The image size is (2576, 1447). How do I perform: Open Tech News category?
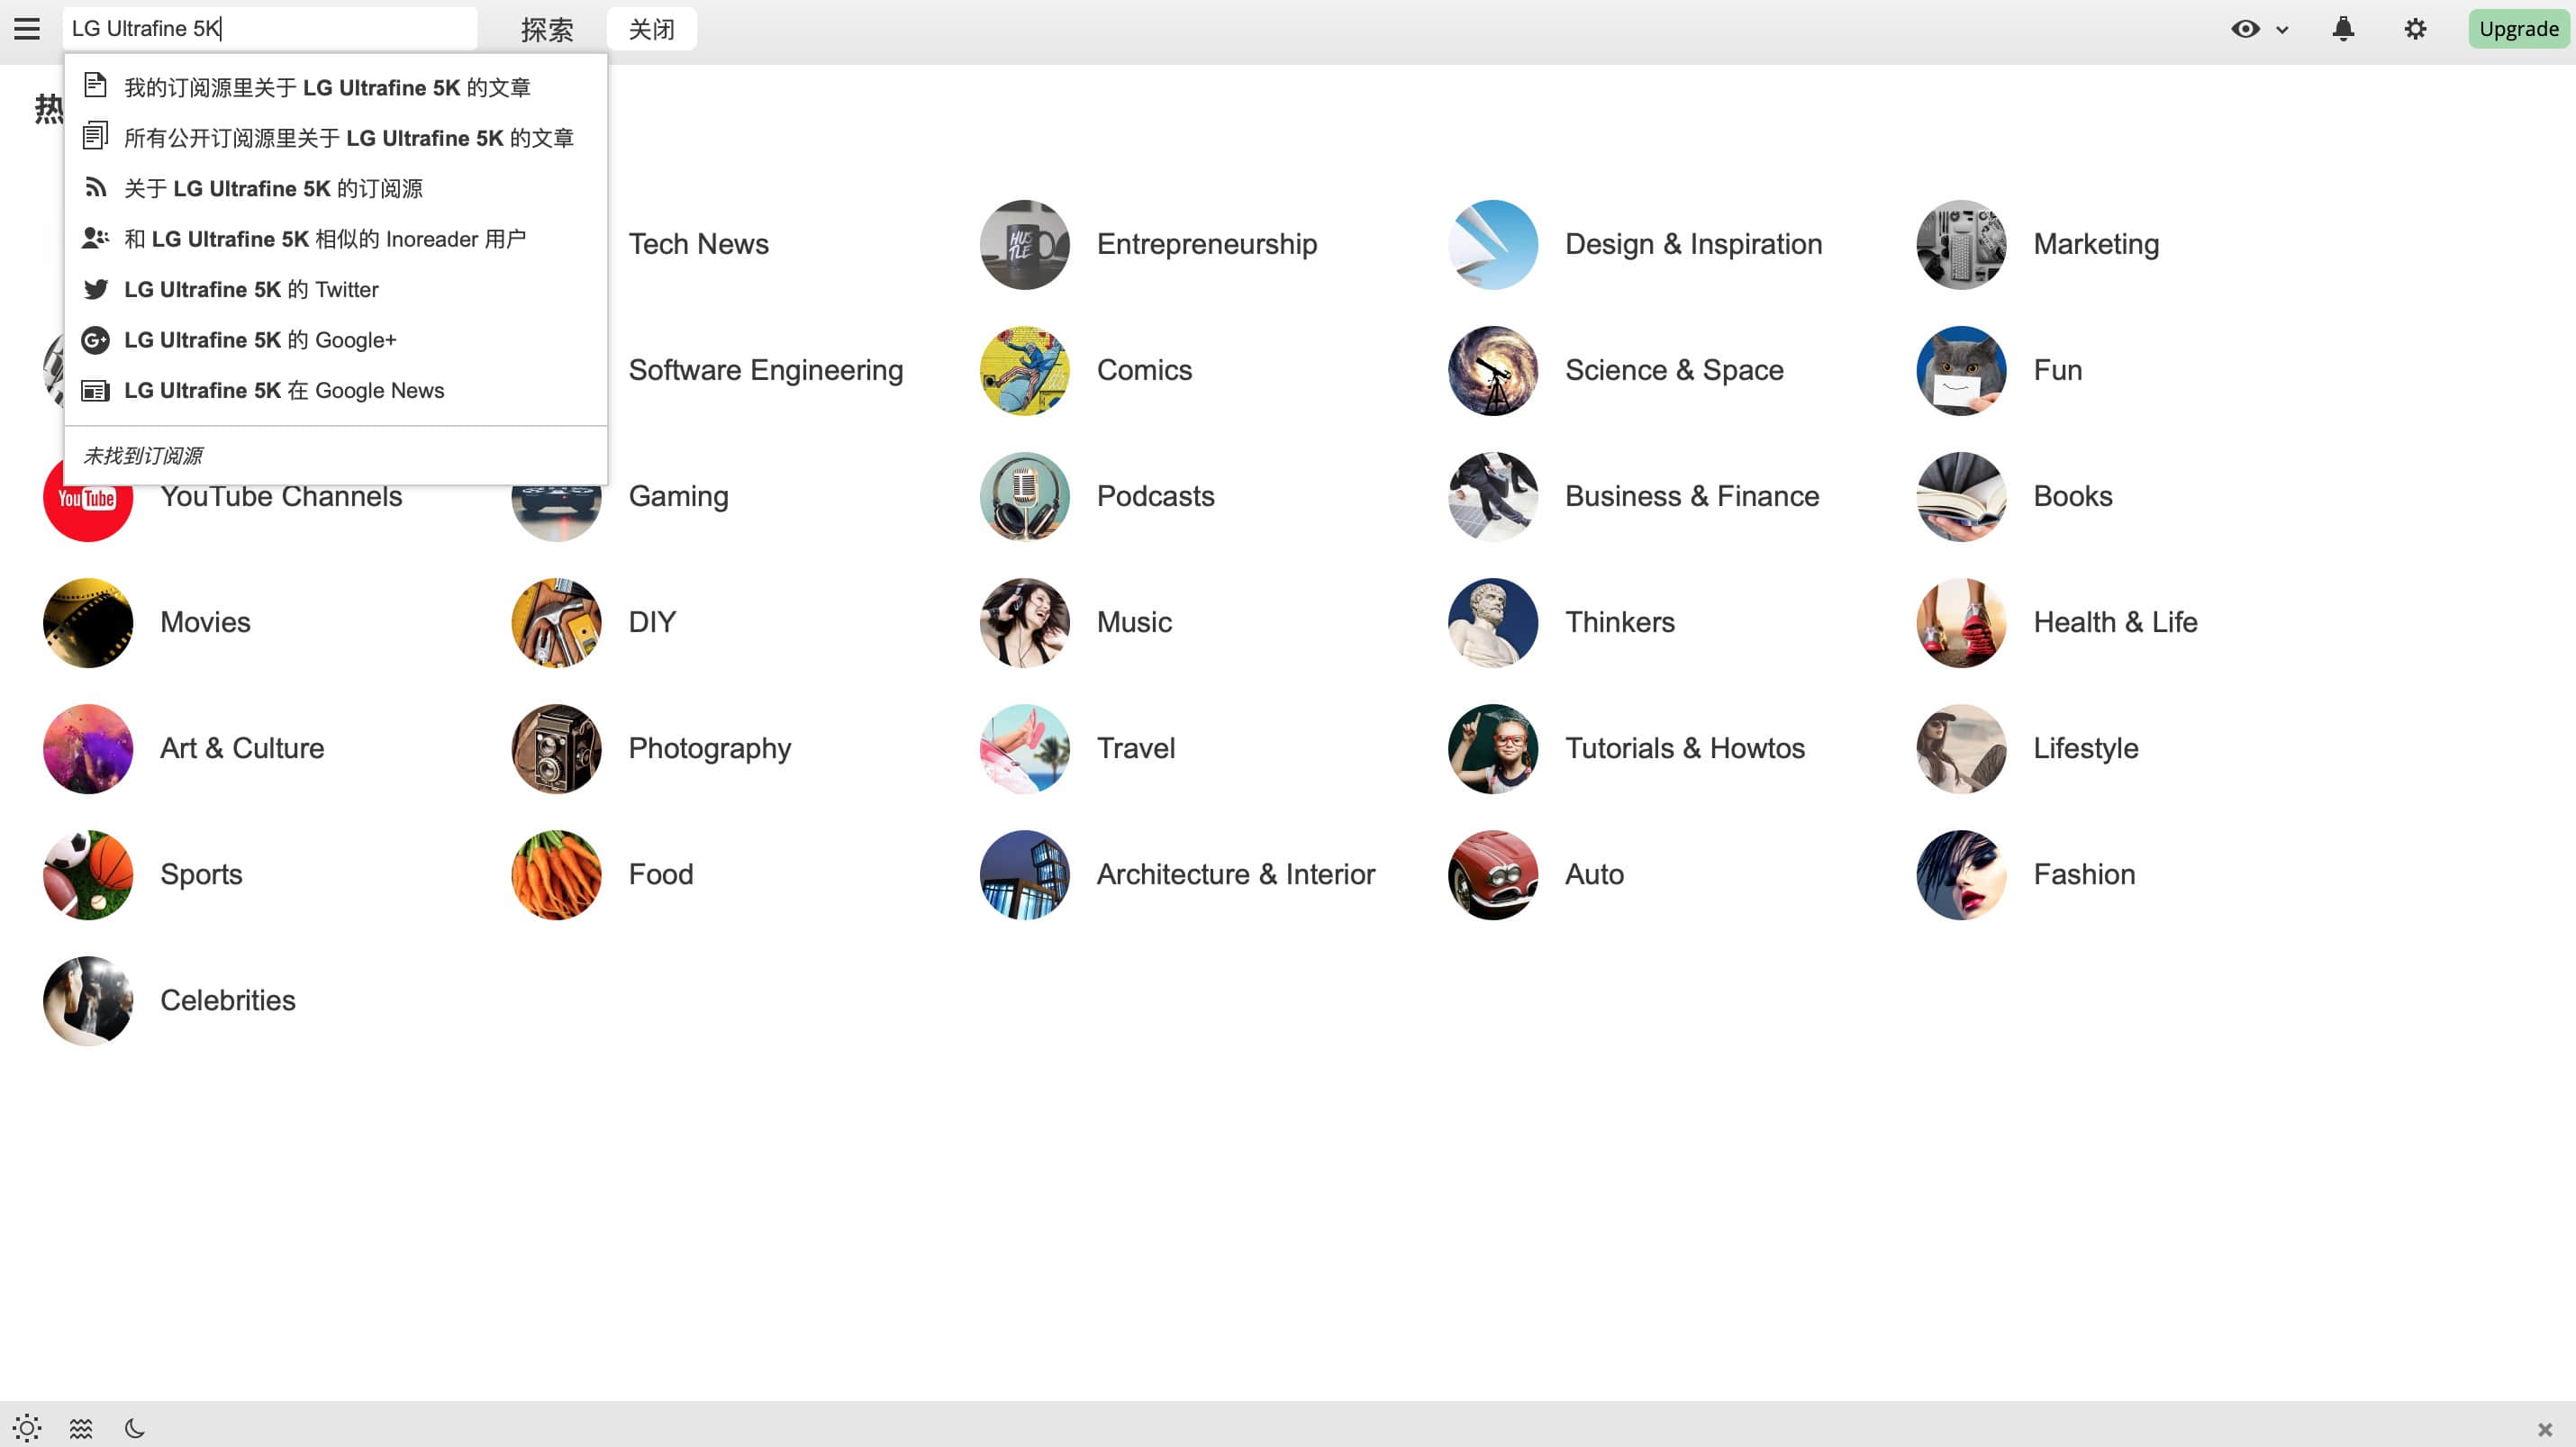click(x=698, y=245)
